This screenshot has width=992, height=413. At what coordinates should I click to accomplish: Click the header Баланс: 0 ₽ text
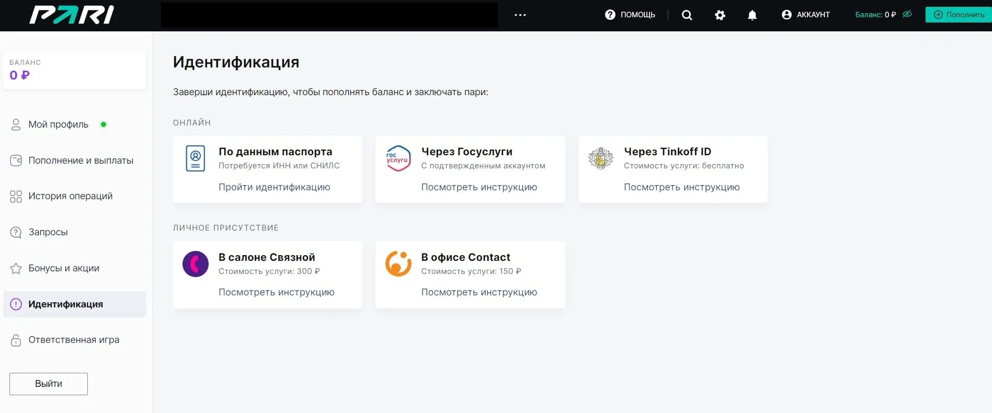[875, 15]
